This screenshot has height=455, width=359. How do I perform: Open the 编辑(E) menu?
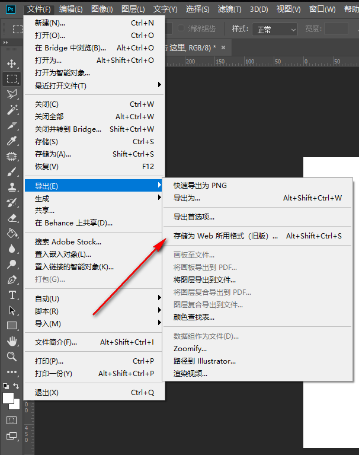tap(70, 9)
